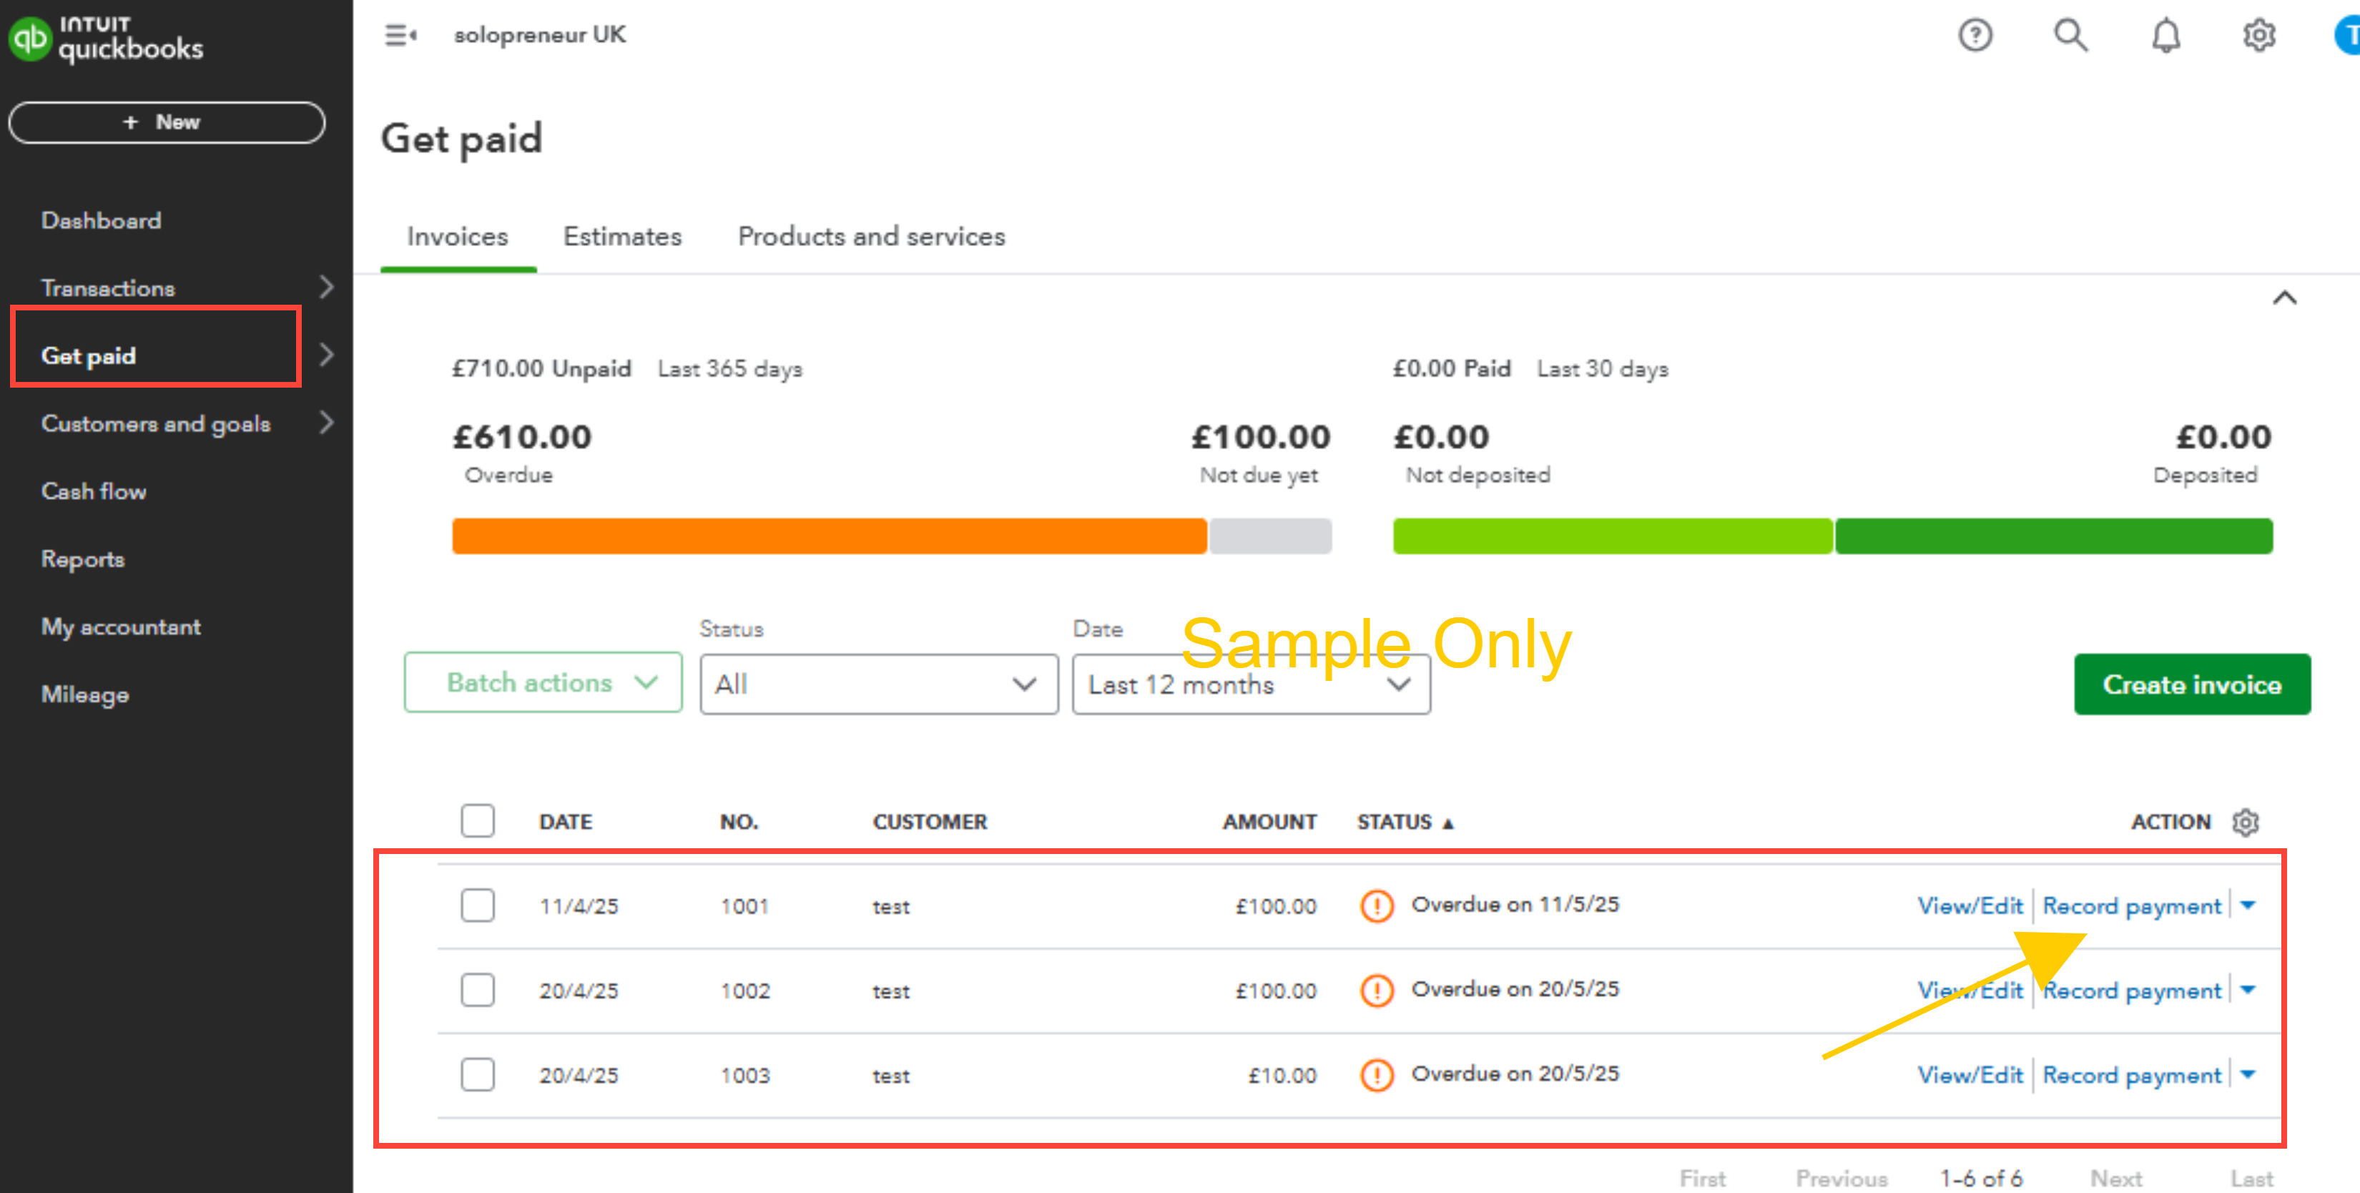Click the search magnifier icon
2360x1193 pixels.
pos(2070,36)
